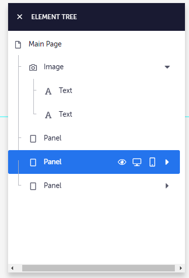Select the Main Page root item
Image resolution: width=189 pixels, height=278 pixels.
pos(45,44)
